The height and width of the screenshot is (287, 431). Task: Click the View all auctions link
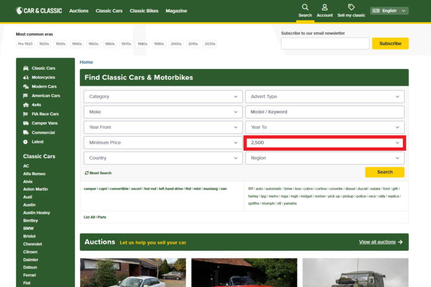tap(377, 242)
